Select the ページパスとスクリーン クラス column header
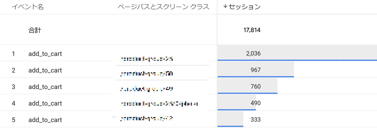 (163, 7)
